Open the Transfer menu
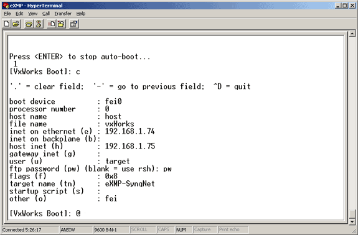The image size is (358, 235). pos(63,14)
